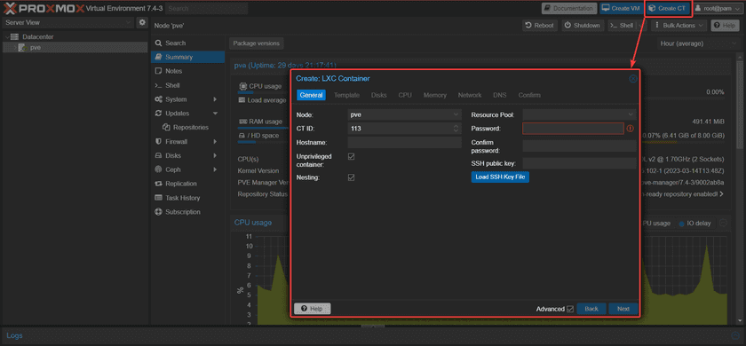Screen dimensions: 746x346
Task: Click the Proxmox logo in the header
Action: (44, 8)
